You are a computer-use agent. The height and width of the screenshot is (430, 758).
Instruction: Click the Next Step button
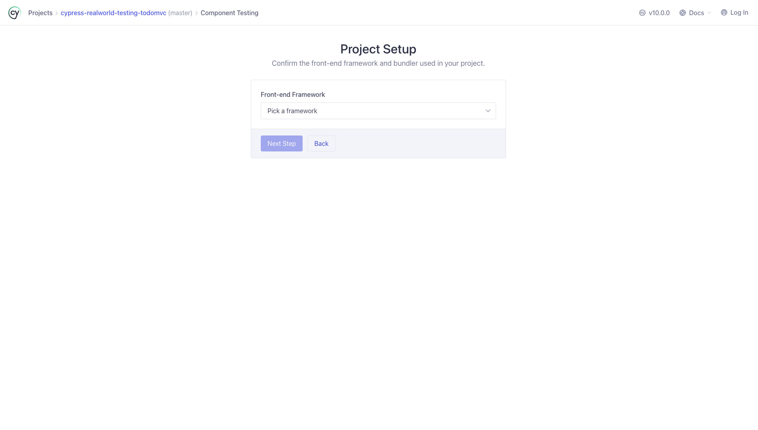[x=282, y=143]
